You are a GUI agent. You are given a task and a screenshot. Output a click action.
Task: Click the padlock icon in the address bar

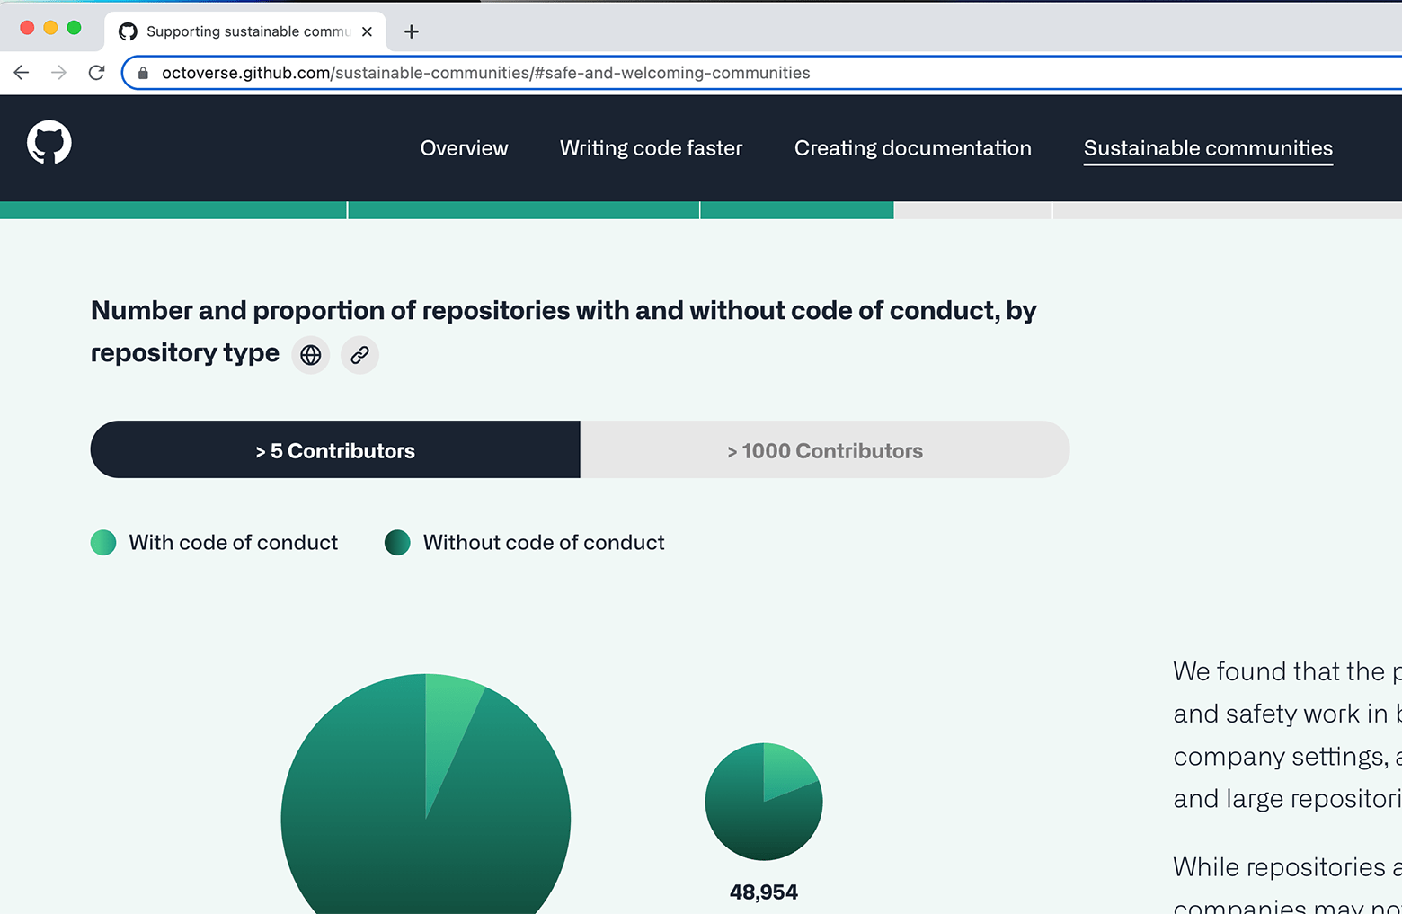142,73
